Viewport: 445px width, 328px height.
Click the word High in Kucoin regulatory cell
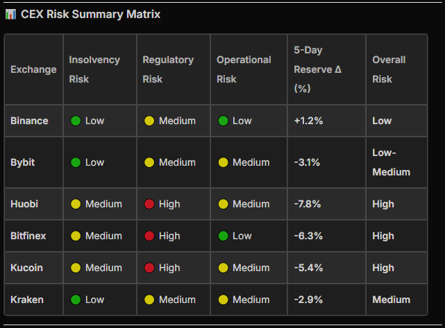point(169,268)
